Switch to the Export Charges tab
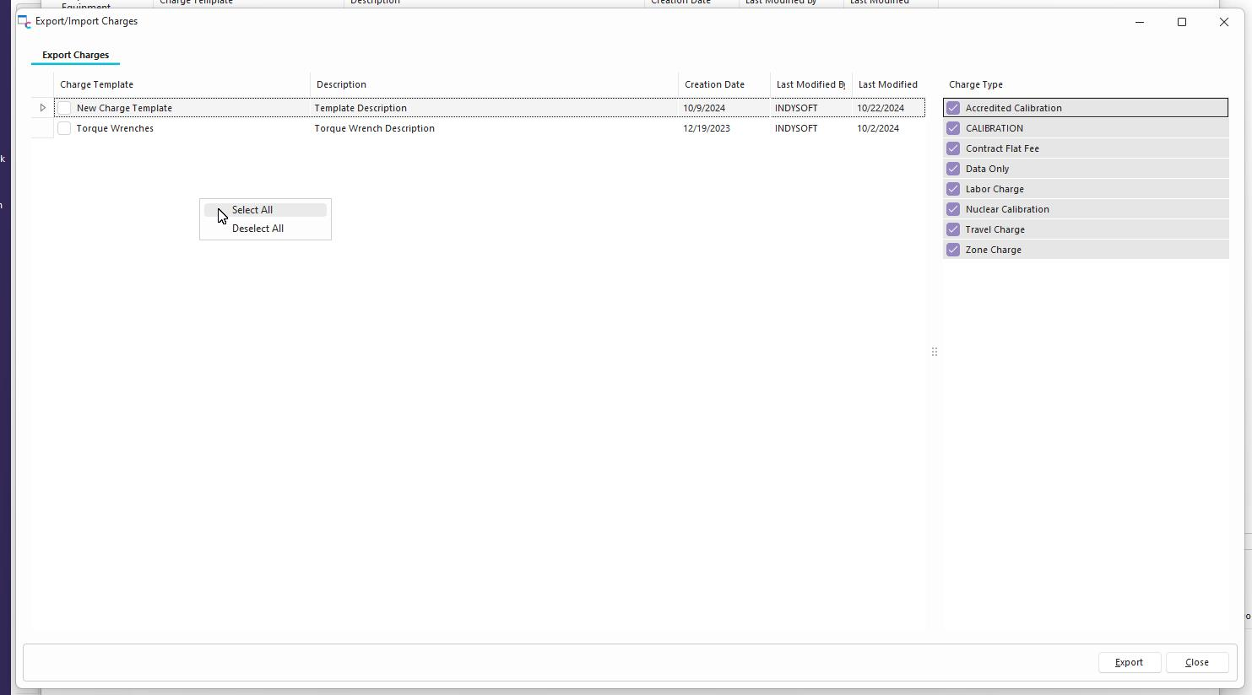1252x695 pixels. pos(75,55)
